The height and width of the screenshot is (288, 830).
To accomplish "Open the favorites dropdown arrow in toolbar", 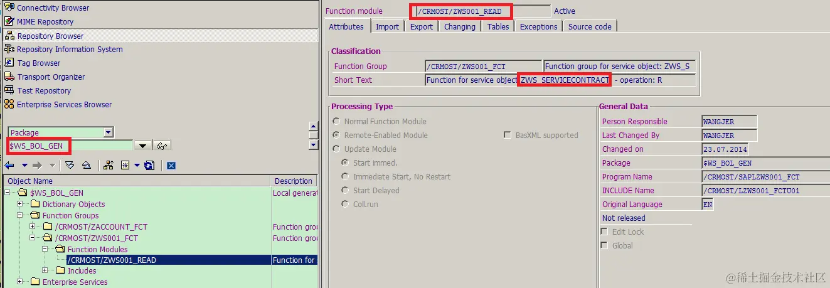I will (x=136, y=166).
